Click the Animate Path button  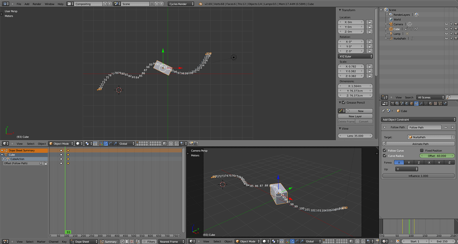pyautogui.click(x=419, y=144)
